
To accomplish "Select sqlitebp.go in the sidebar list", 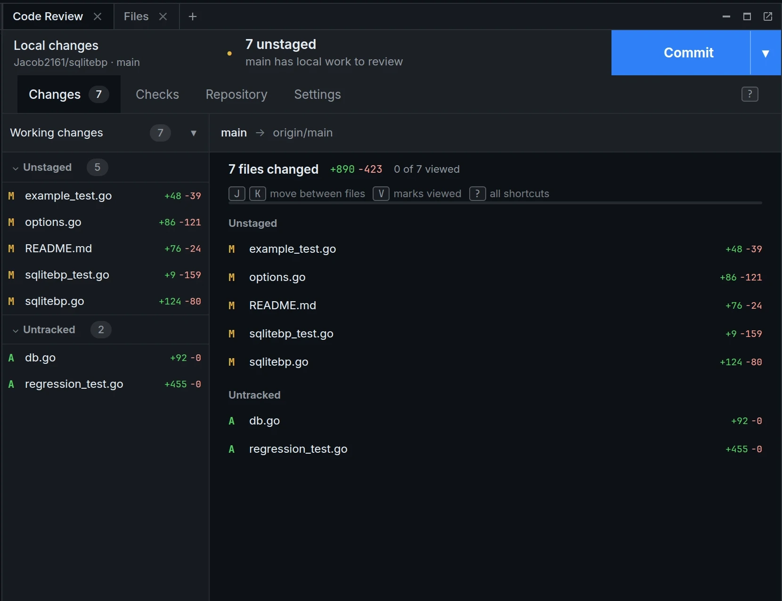I will coord(106,301).
